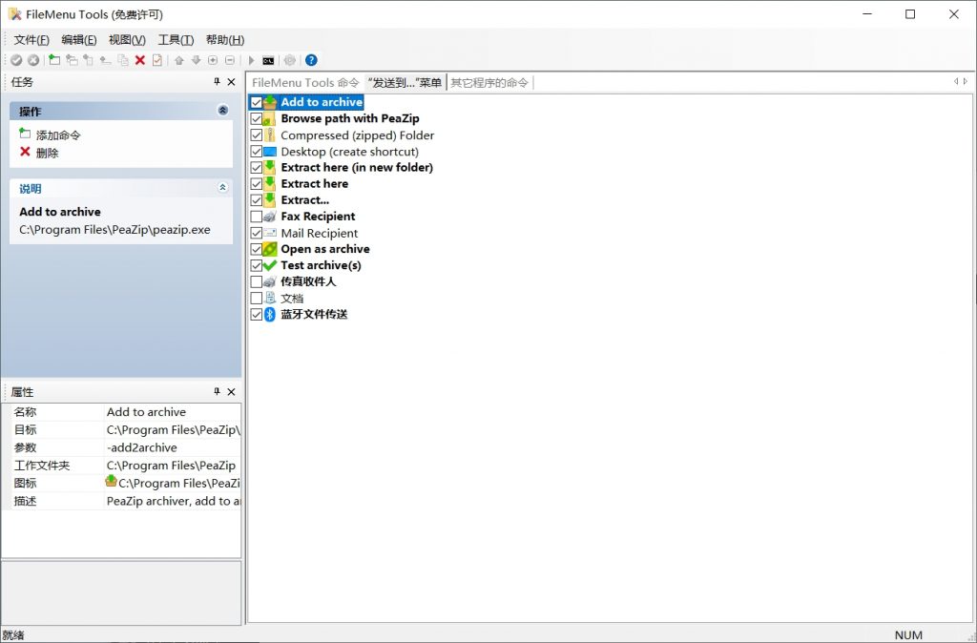Disable the Desktop (create shortcut) checkbox
This screenshot has width=977, height=643.
coord(256,152)
